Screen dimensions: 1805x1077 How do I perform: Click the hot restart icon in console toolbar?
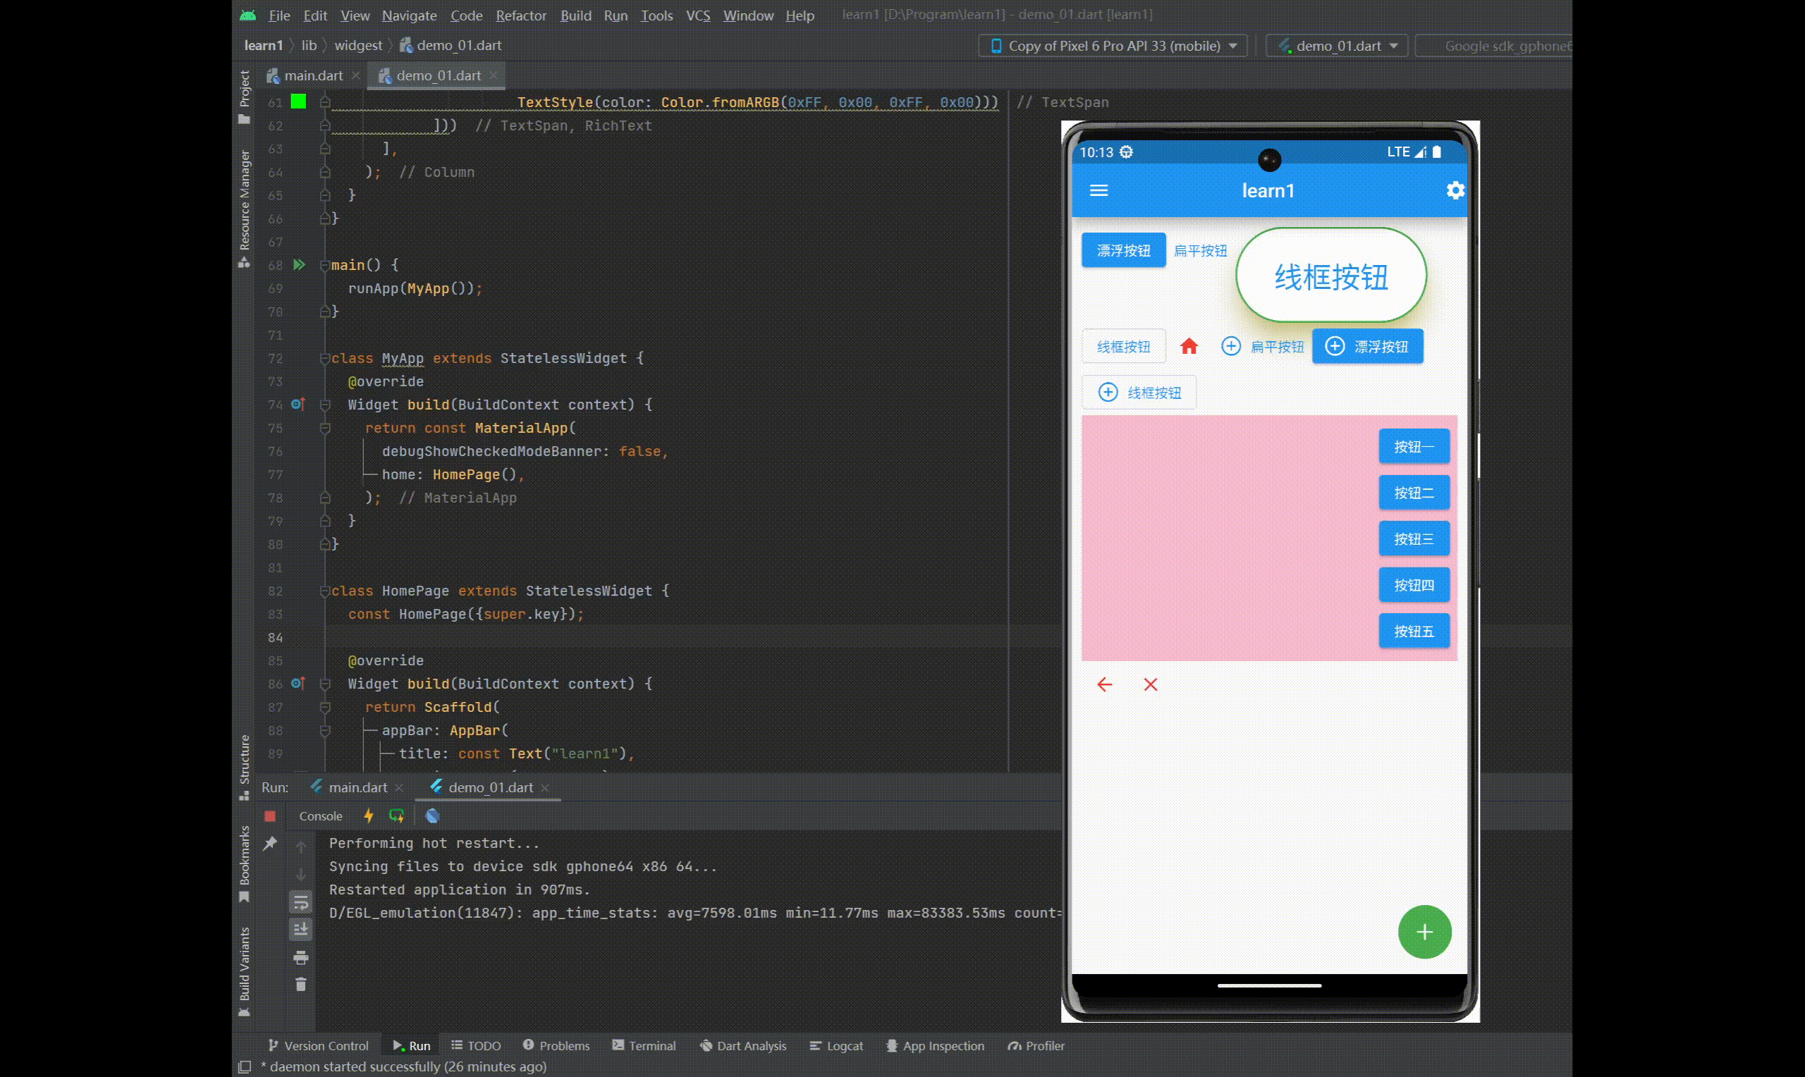[396, 816]
